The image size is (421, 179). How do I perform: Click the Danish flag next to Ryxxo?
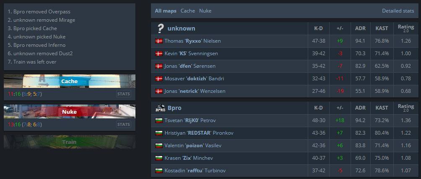(159, 41)
